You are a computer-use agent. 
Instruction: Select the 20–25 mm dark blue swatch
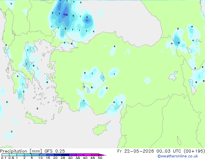click(x=58, y=155)
